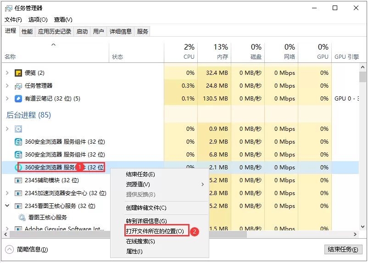This screenshot has width=368, height=263.
Task: Switch to the 详细信息 tab
Action: pyautogui.click(x=120, y=32)
